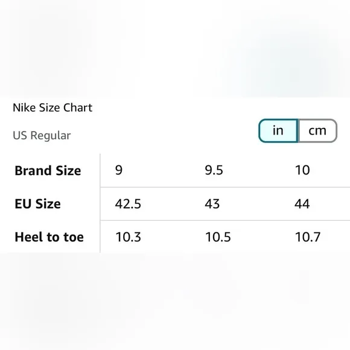Click heel to toe 10.3 value
350x350 pixels.
[x=128, y=237]
